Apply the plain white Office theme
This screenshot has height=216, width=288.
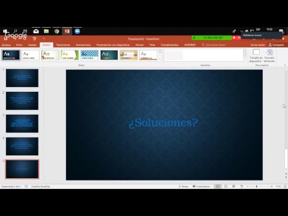(x=31, y=55)
